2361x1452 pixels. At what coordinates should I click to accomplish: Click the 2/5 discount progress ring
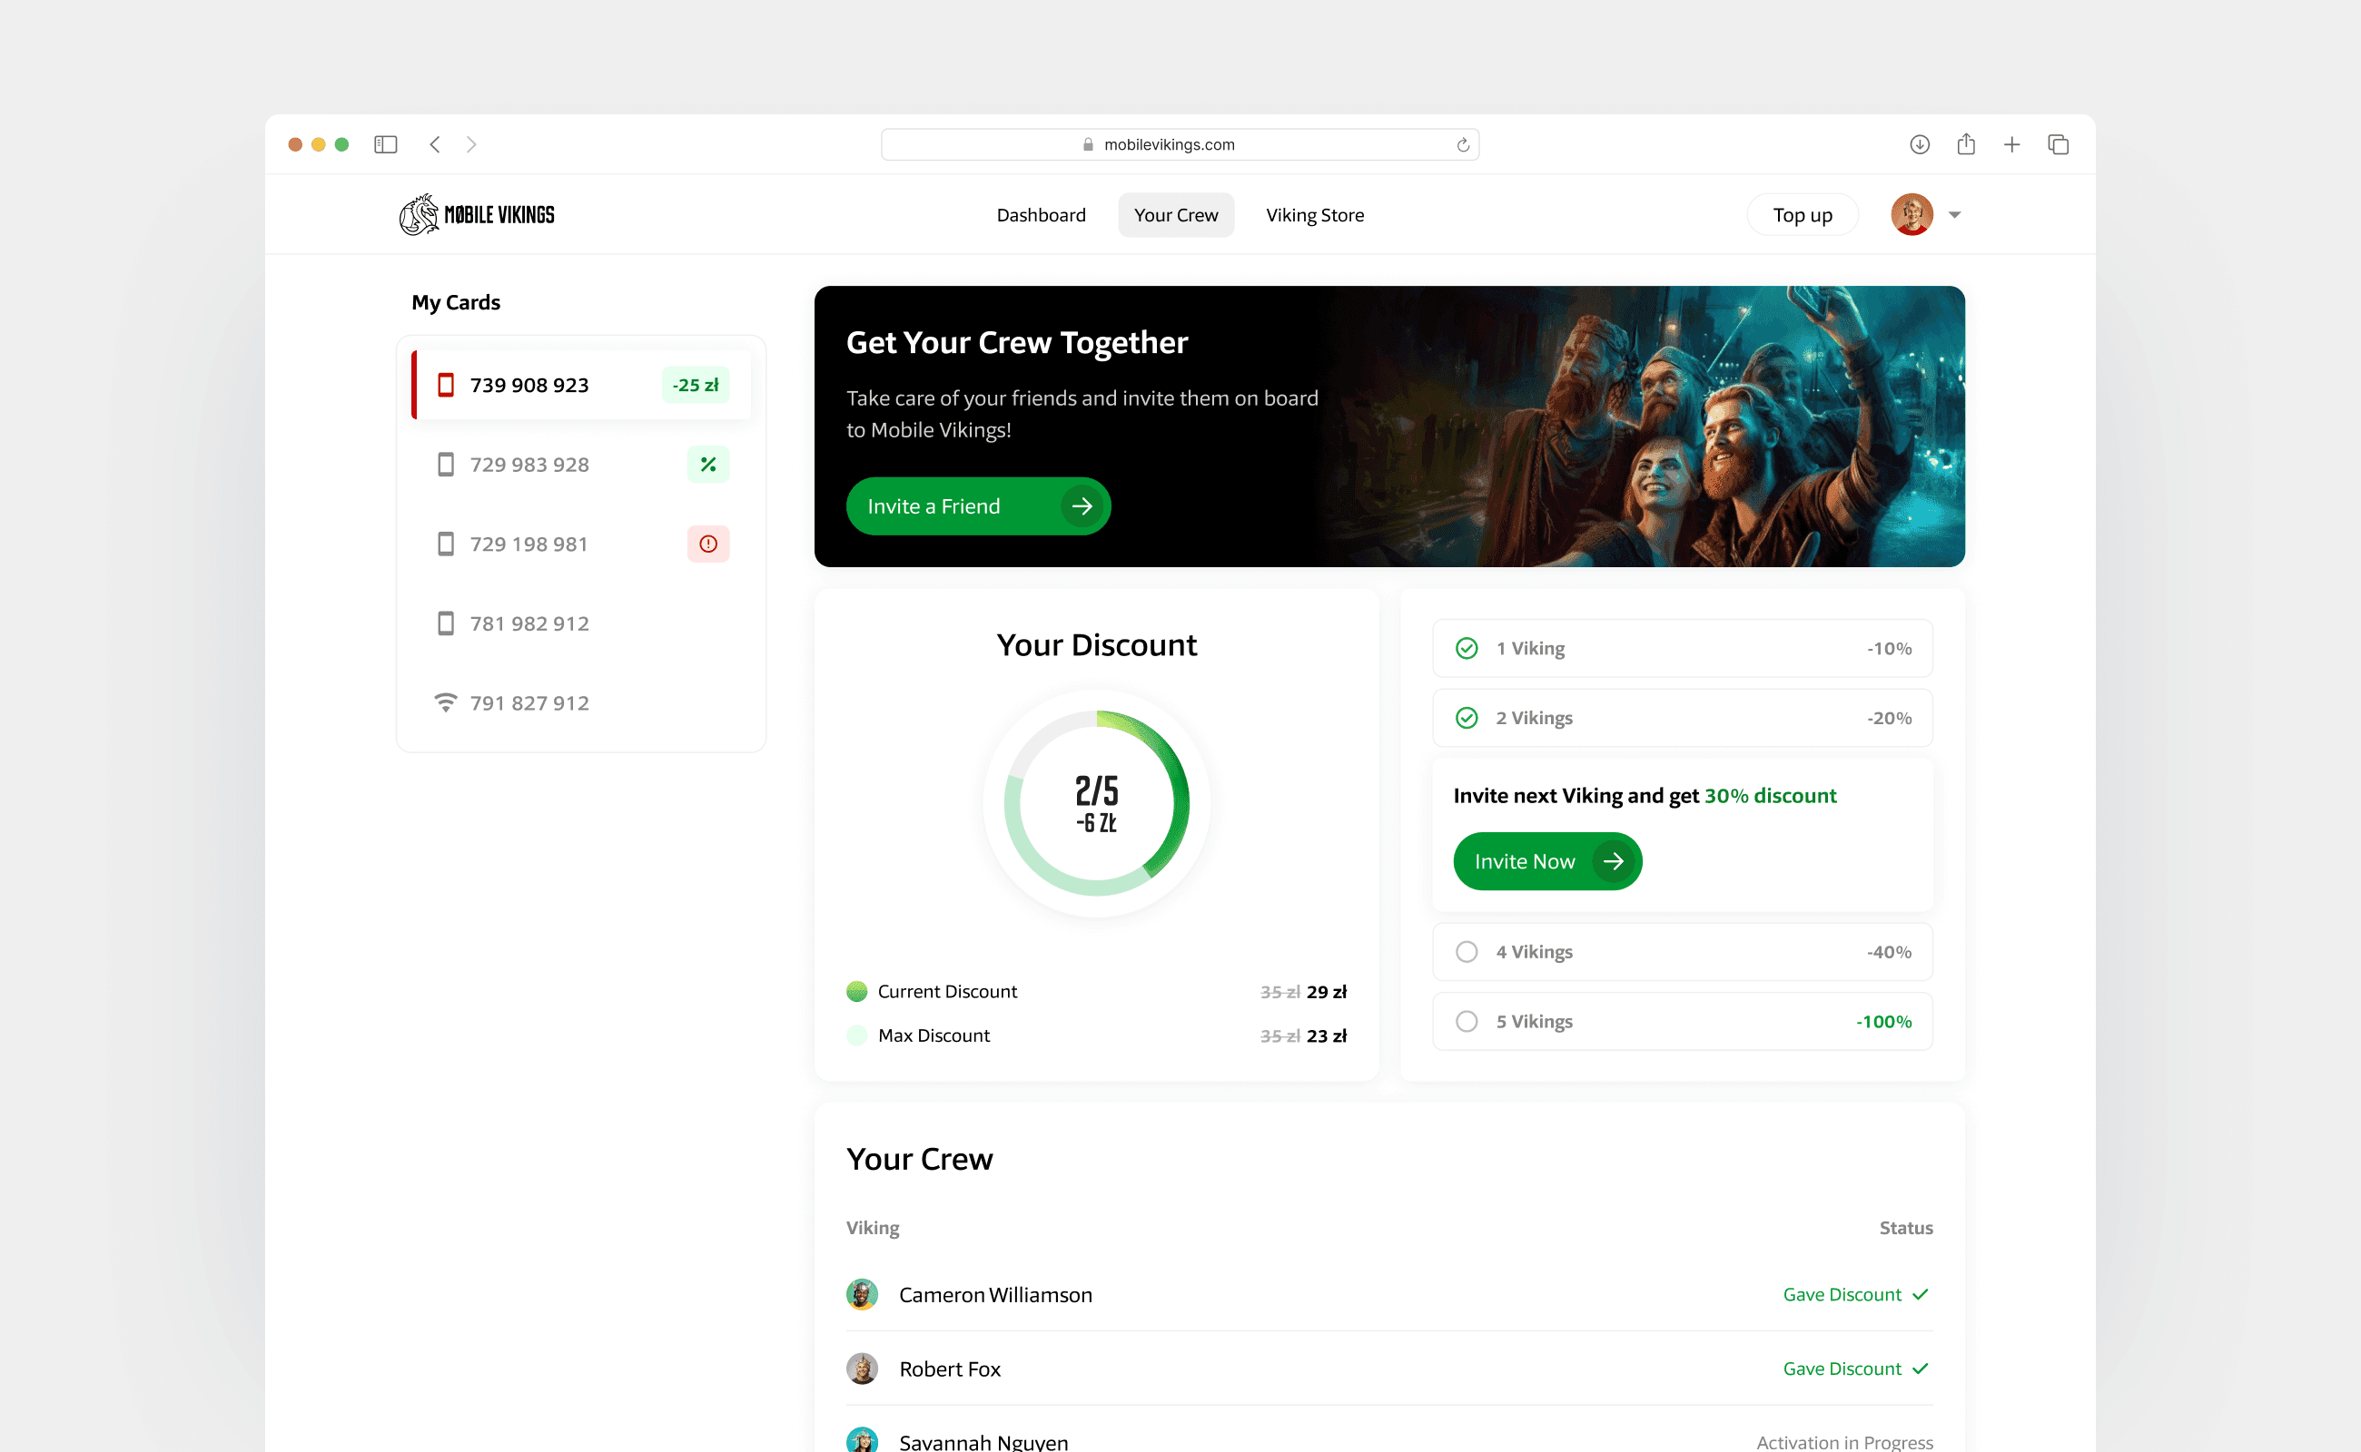pyautogui.click(x=1096, y=803)
